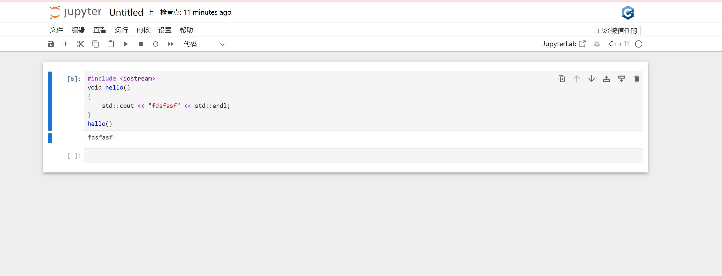This screenshot has width=722, height=276.
Task: Delete this cell with the trash icon
Action: [636, 79]
